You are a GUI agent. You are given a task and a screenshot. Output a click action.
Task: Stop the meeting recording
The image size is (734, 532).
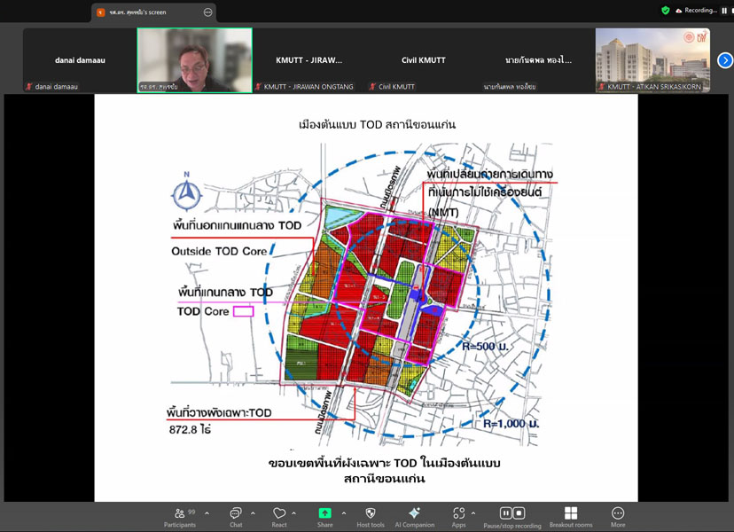click(x=519, y=512)
